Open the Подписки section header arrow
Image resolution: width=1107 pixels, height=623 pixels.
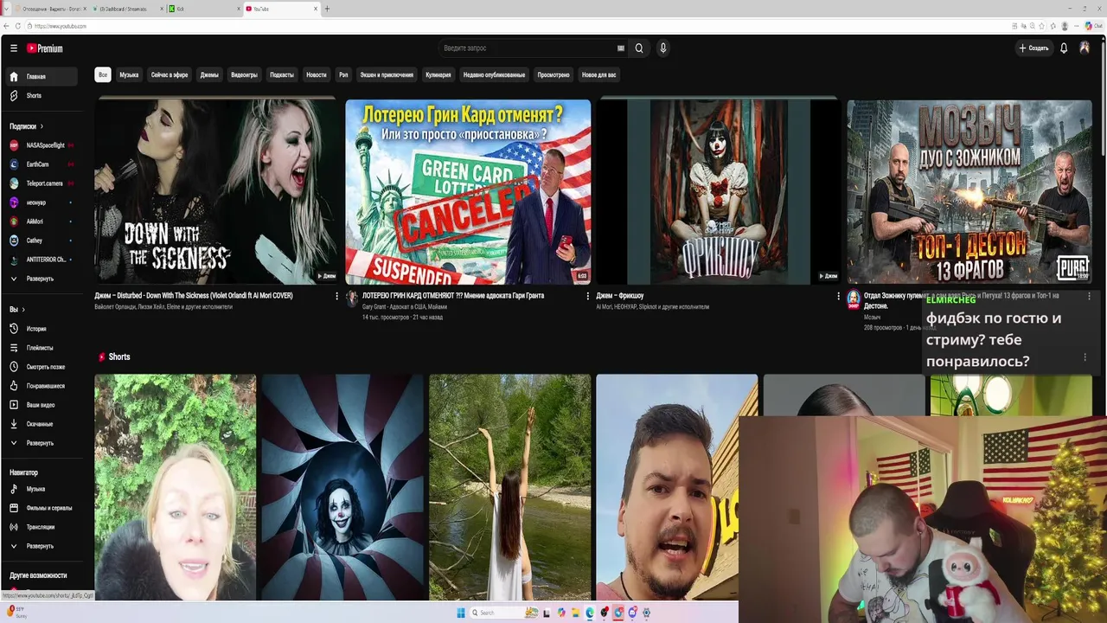click(x=41, y=126)
